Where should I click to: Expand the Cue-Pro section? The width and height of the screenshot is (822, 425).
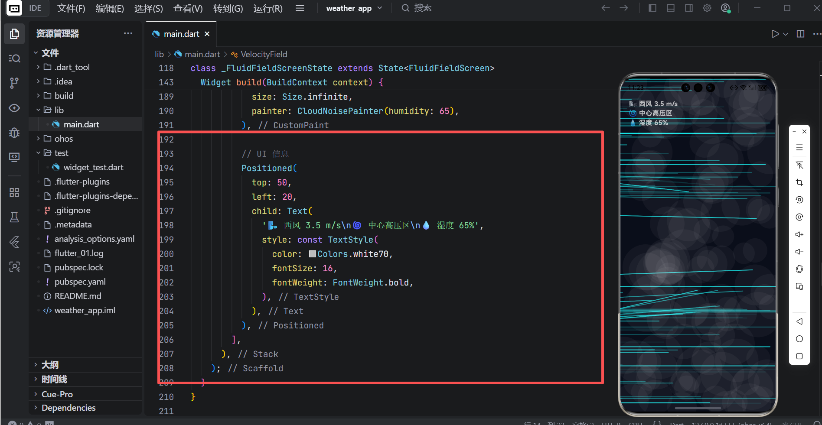85,394
